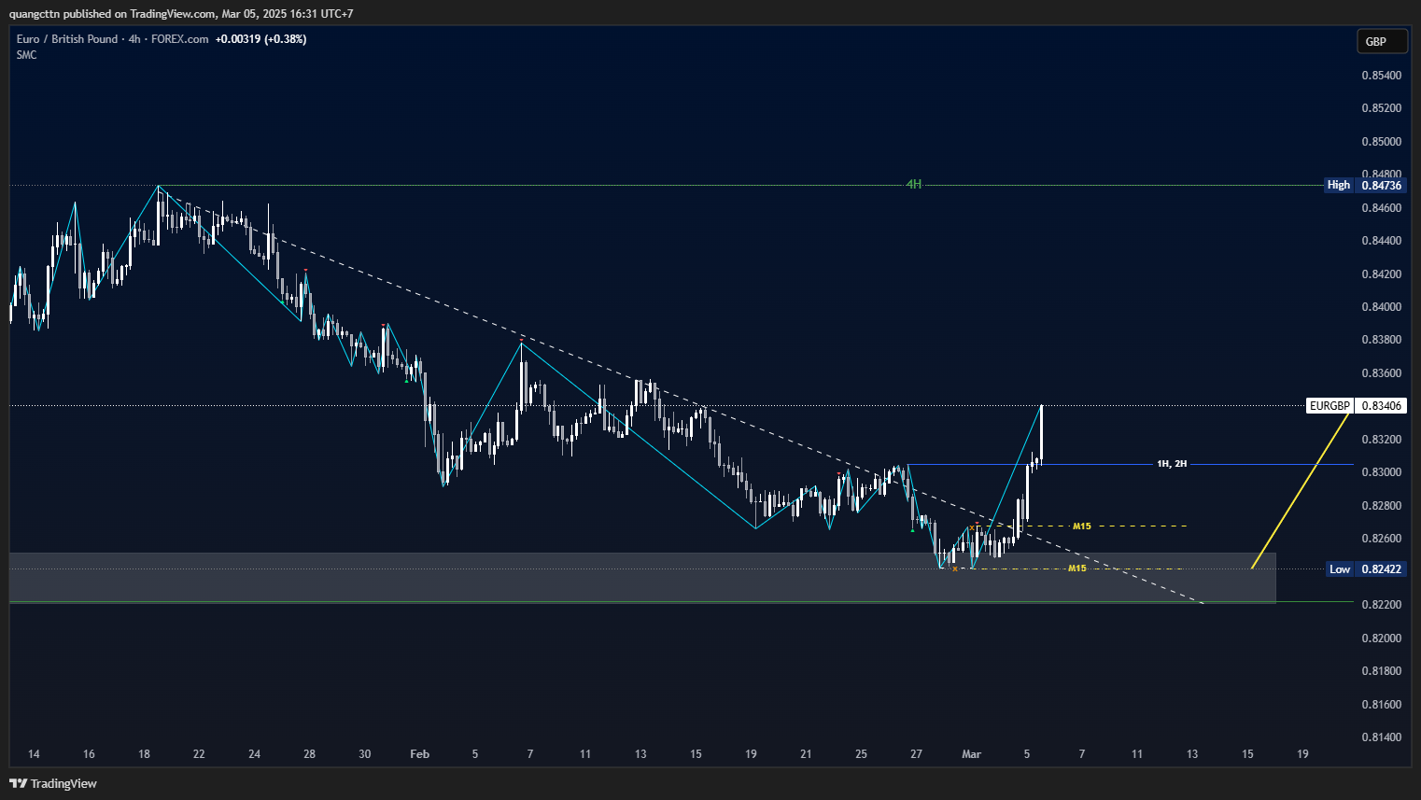Click 0.83600 on the price axis
1421x800 pixels.
point(1381,373)
